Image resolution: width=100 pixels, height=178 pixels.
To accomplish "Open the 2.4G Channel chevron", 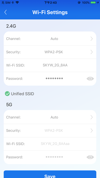I will pyautogui.click(x=92, y=39).
